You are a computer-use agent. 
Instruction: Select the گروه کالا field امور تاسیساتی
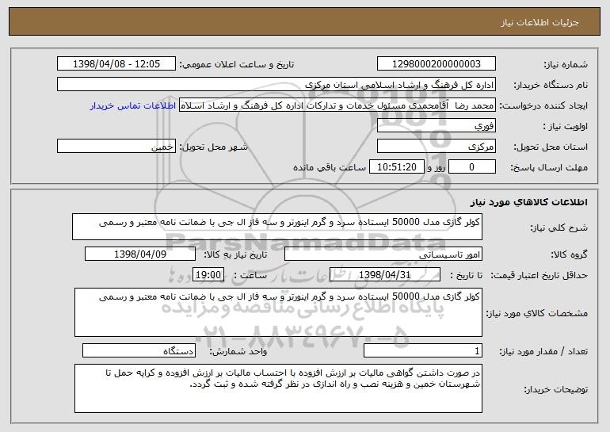383,254
